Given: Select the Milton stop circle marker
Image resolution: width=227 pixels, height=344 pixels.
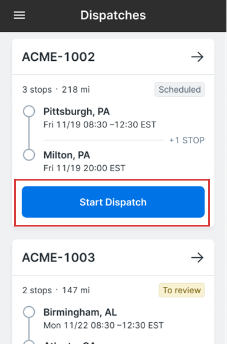Looking at the screenshot, I should pos(29,155).
